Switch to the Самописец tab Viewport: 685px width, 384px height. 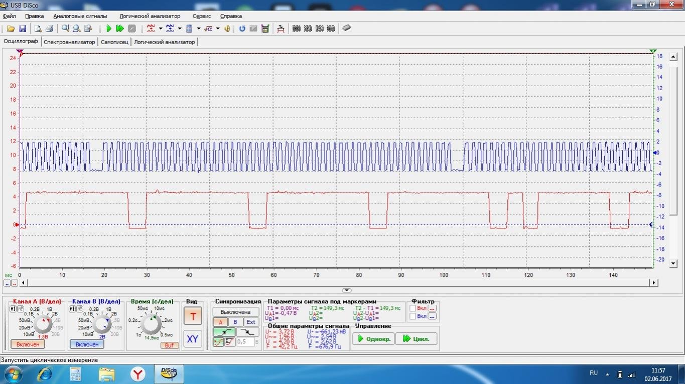(114, 42)
